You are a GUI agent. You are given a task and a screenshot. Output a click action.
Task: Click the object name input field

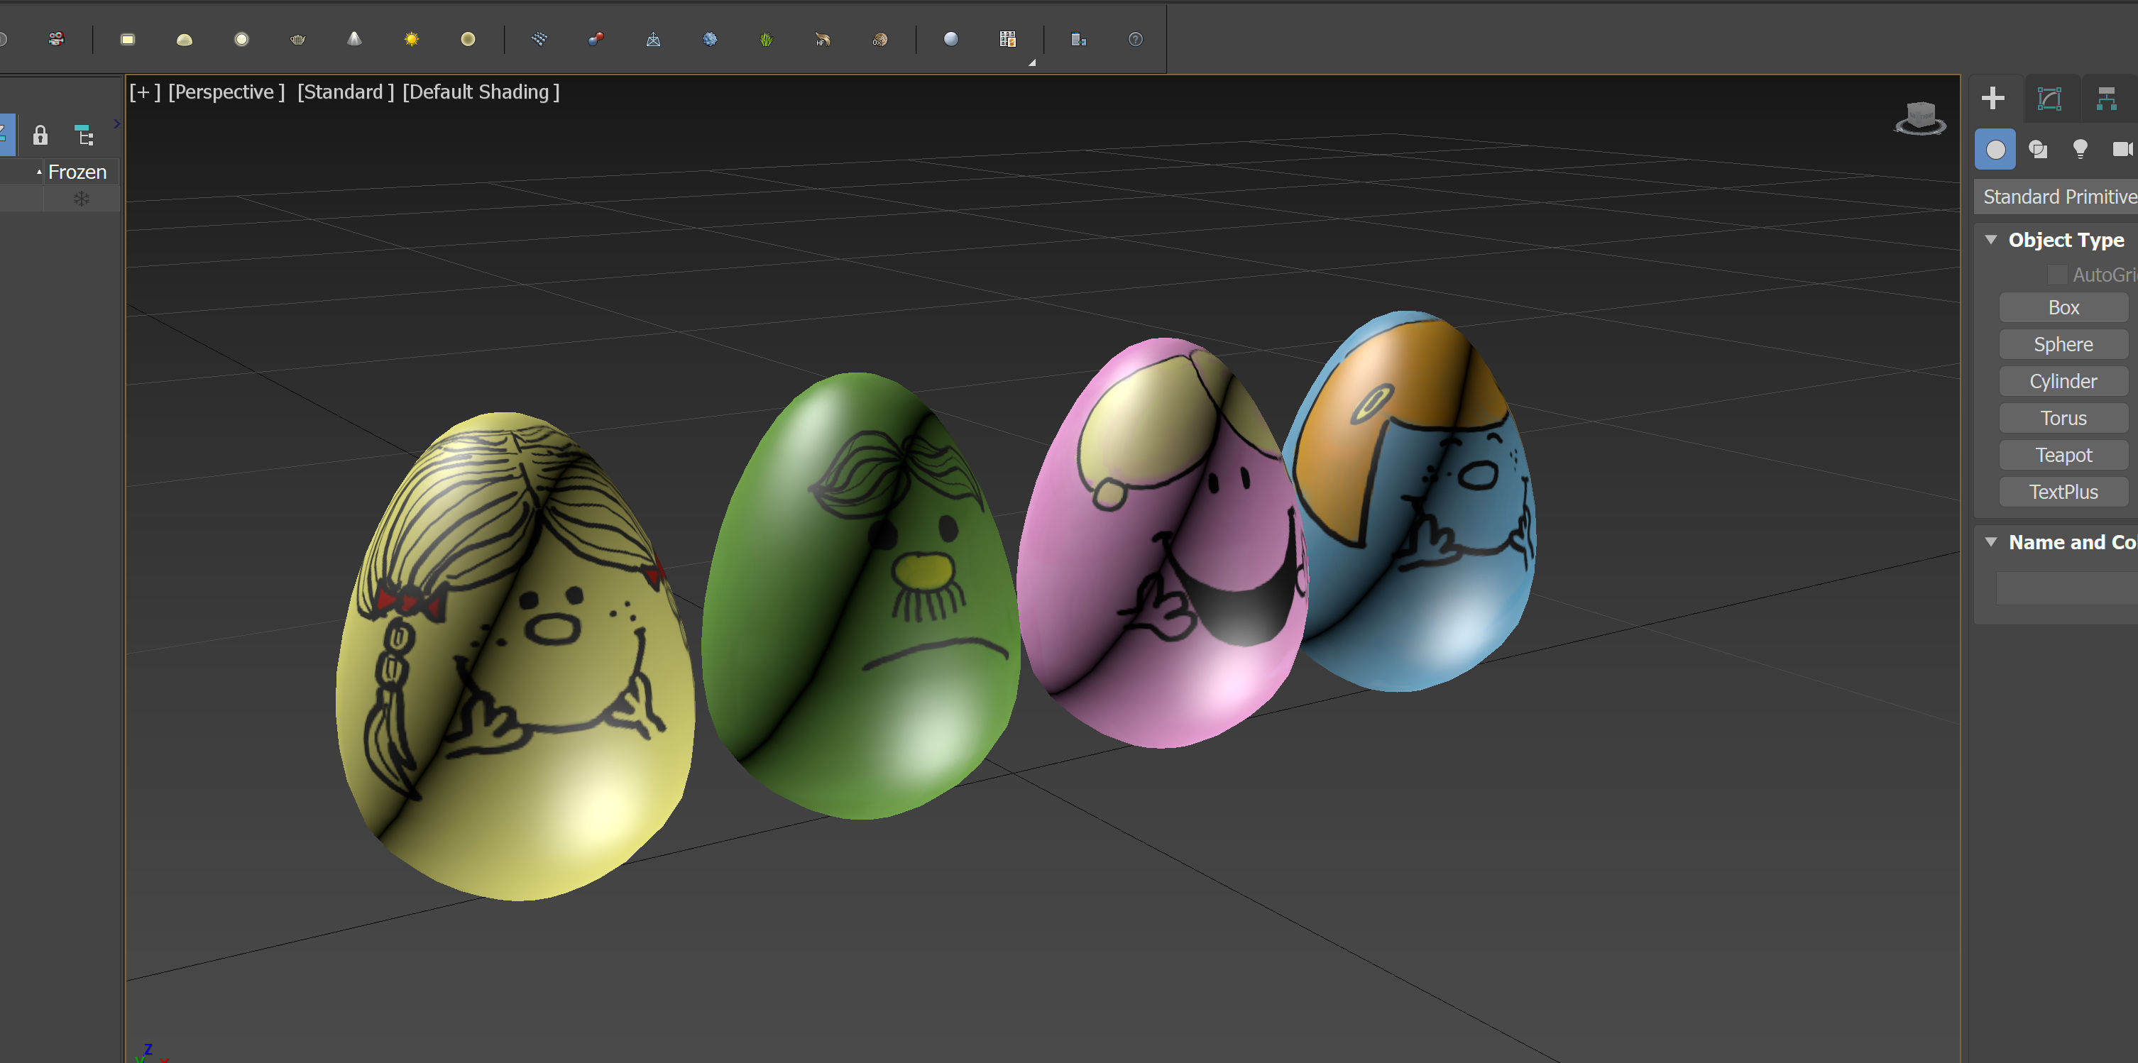coord(2066,588)
